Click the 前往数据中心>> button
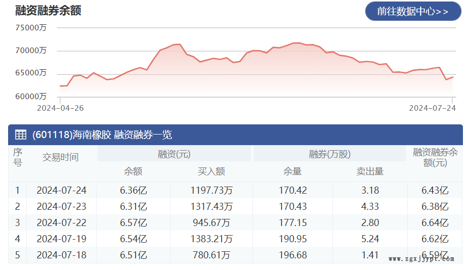This screenshot has width=468, height=270. point(413,11)
